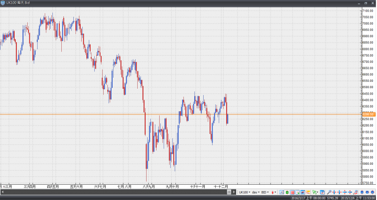This screenshot has width=377, height=200.
Task: Click the magnifier with hand icon
Action: (356, 192)
